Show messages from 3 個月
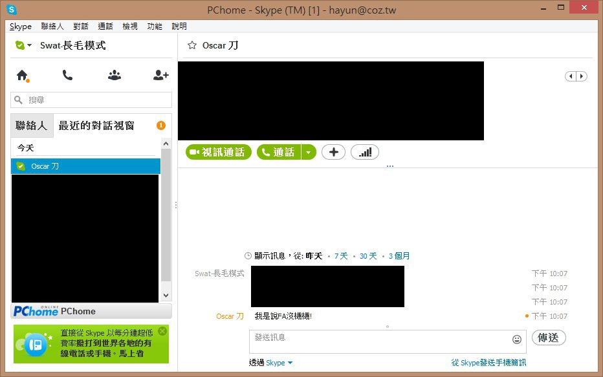The image size is (603, 377). click(x=399, y=256)
